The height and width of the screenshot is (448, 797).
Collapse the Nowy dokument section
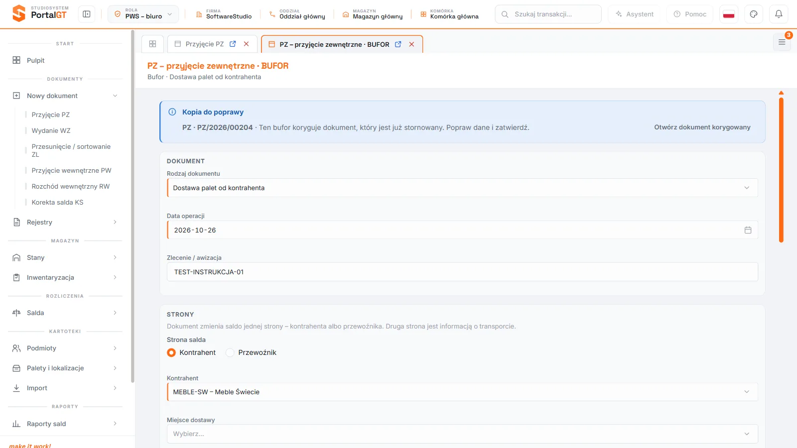(65, 96)
